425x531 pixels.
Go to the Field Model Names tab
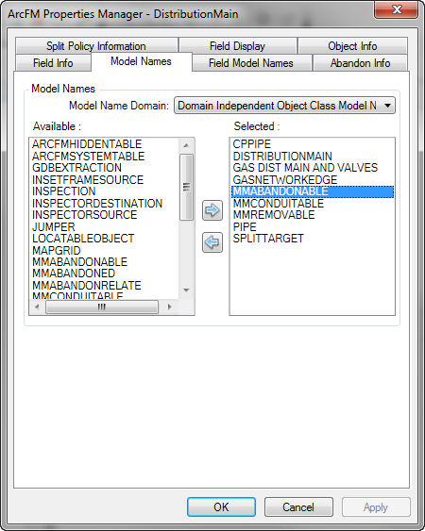pyautogui.click(x=251, y=63)
